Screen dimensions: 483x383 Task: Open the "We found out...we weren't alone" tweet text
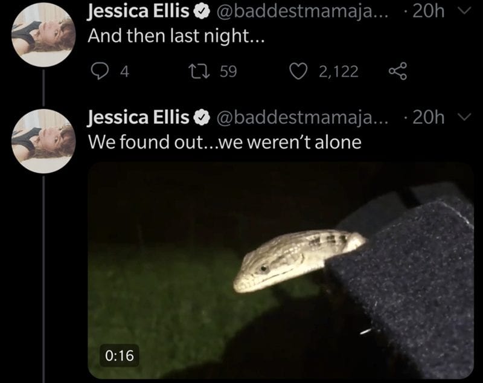[225, 143]
